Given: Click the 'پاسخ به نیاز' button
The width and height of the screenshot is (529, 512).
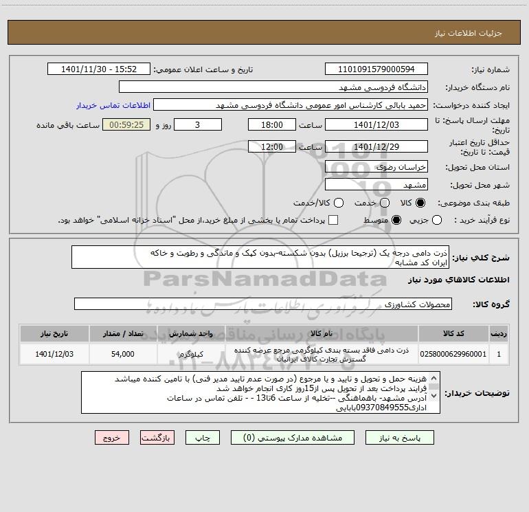Looking at the screenshot, I should [x=400, y=438].
